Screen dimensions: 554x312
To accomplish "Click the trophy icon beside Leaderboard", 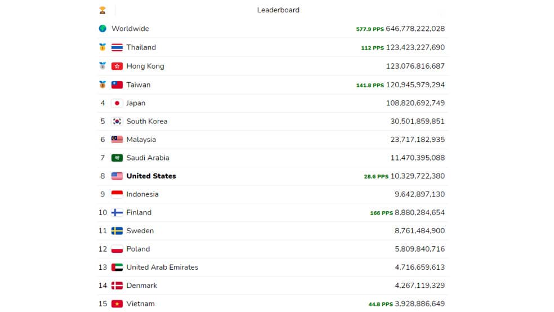I will tap(102, 10).
